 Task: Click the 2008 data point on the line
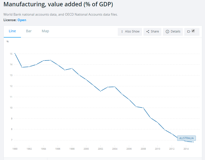[x=143, y=108]
